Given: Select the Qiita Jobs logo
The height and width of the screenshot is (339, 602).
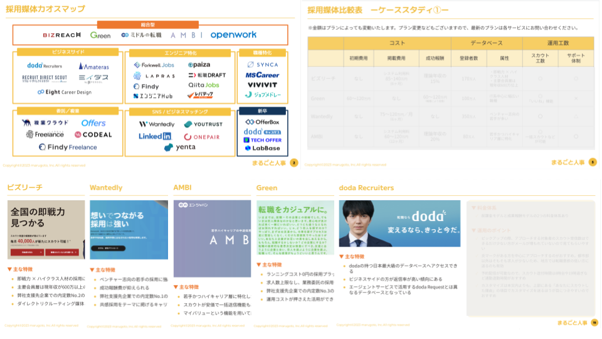Looking at the screenshot, I should coord(203,85).
